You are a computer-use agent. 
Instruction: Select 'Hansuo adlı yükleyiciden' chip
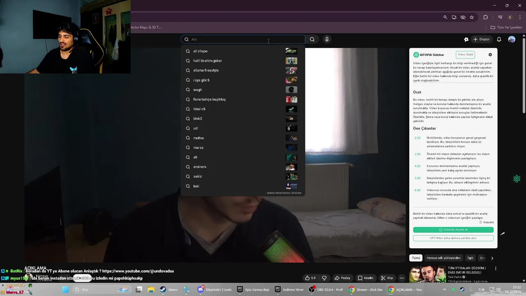coord(443,258)
